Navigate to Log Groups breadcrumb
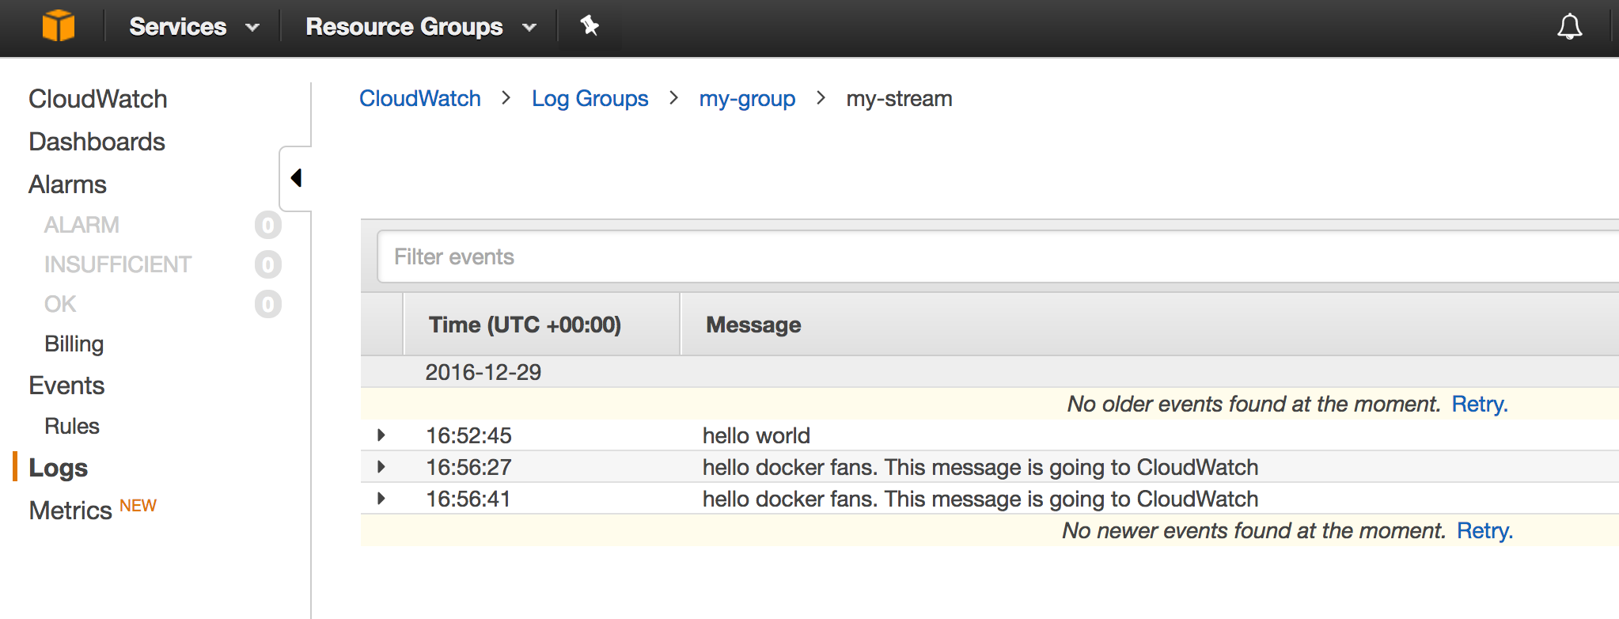This screenshot has height=619, width=1619. click(590, 99)
